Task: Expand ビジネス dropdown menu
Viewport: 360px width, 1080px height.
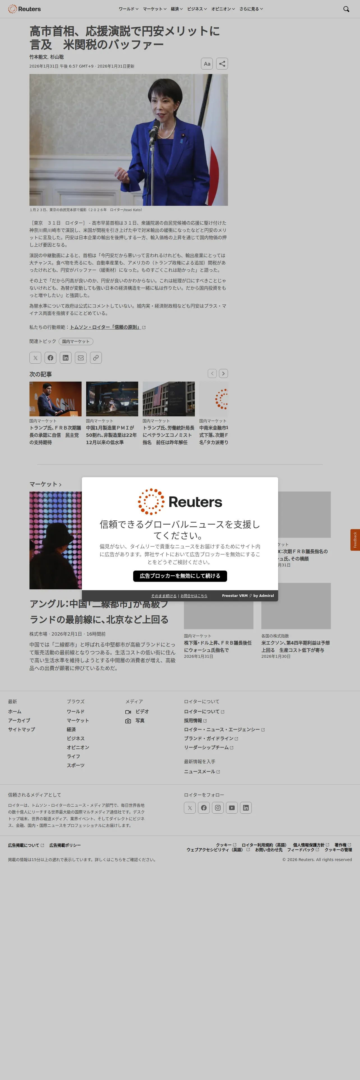Action: [x=197, y=9]
